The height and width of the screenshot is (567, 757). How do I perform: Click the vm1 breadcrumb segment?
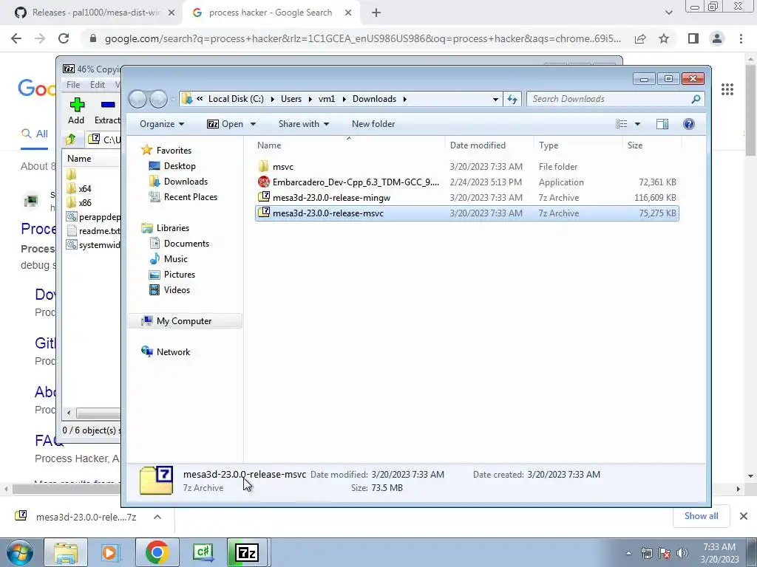coord(327,99)
